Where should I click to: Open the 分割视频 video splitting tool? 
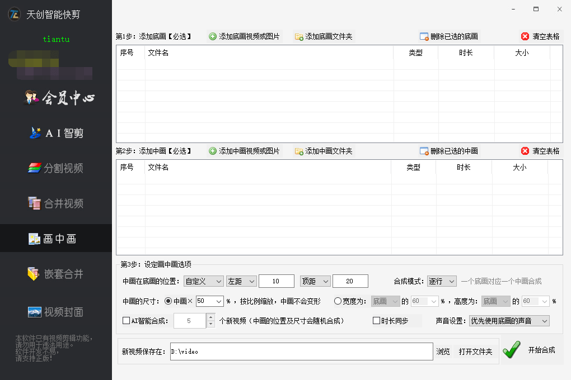[x=56, y=168]
